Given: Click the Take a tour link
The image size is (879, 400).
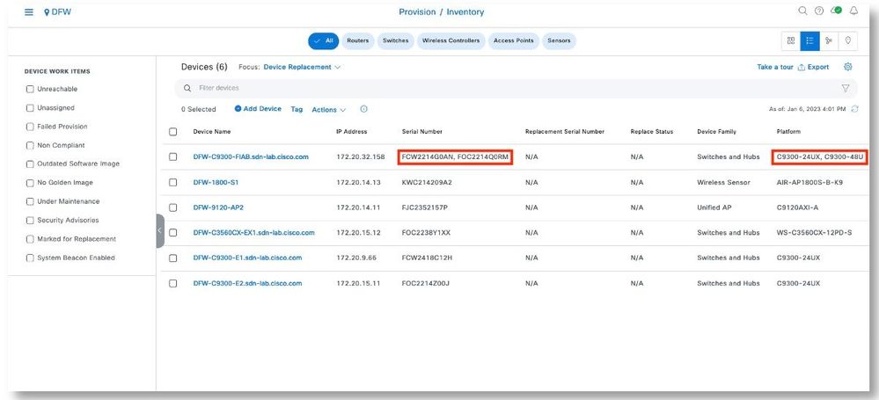Looking at the screenshot, I should click(x=774, y=67).
